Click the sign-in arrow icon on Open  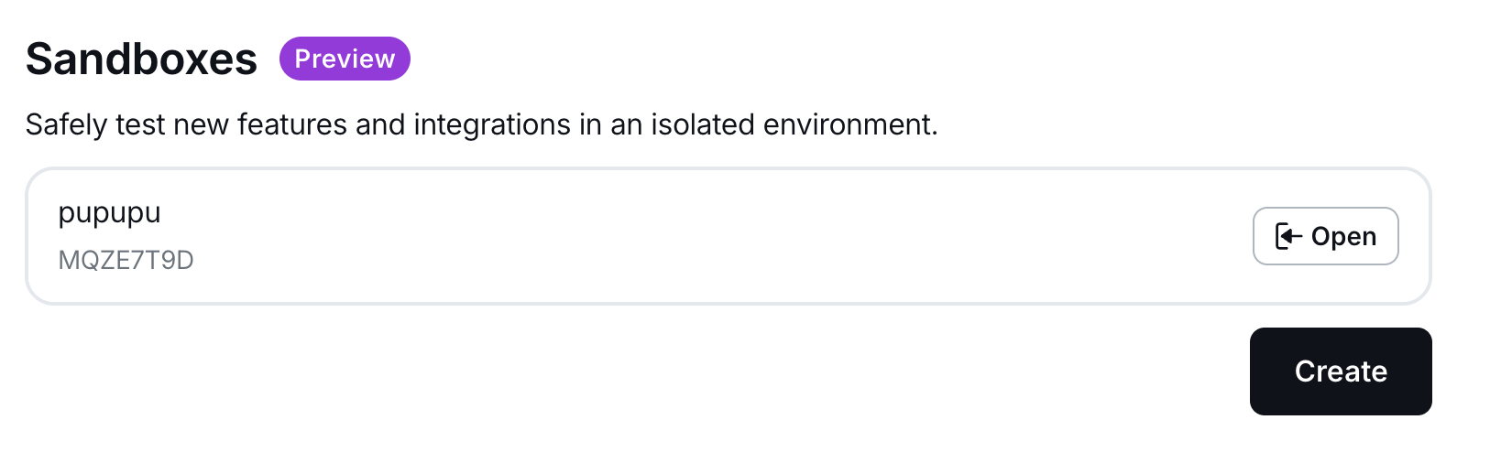(1288, 236)
